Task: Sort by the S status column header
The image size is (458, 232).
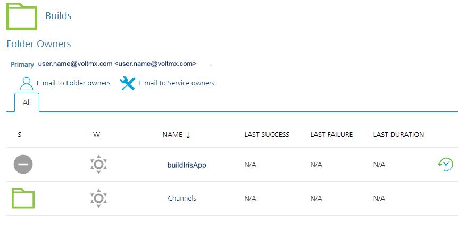Action: [x=20, y=135]
